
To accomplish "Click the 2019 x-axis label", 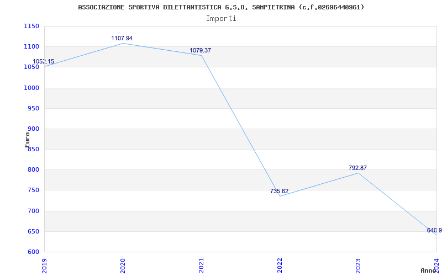I will click(44, 266).
